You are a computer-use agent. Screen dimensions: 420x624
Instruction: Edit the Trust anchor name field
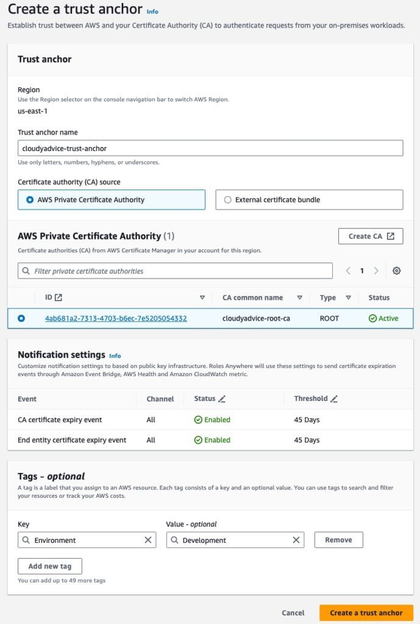[x=210, y=148]
